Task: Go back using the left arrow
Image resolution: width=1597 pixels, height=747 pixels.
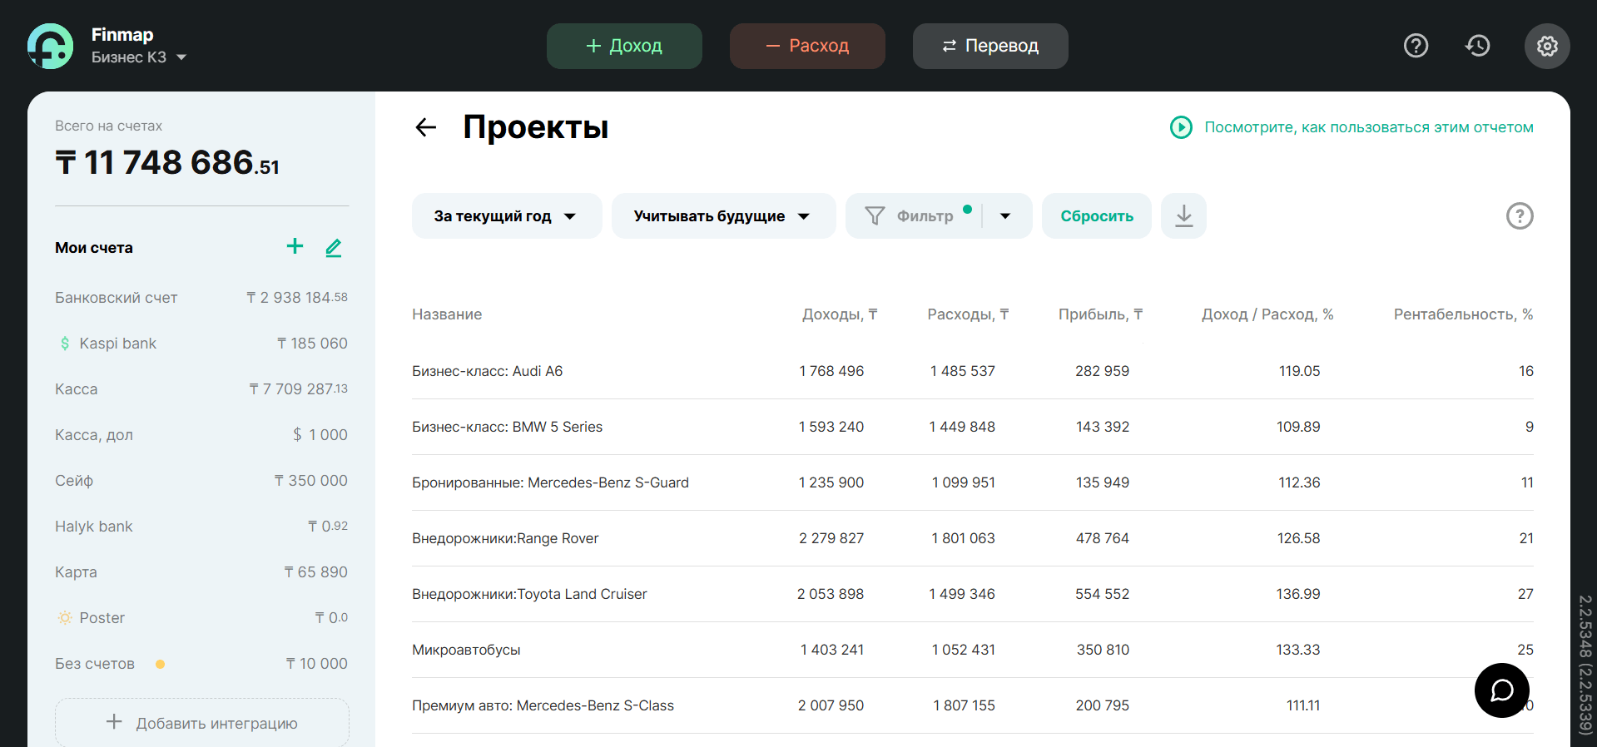Action: pos(426,127)
